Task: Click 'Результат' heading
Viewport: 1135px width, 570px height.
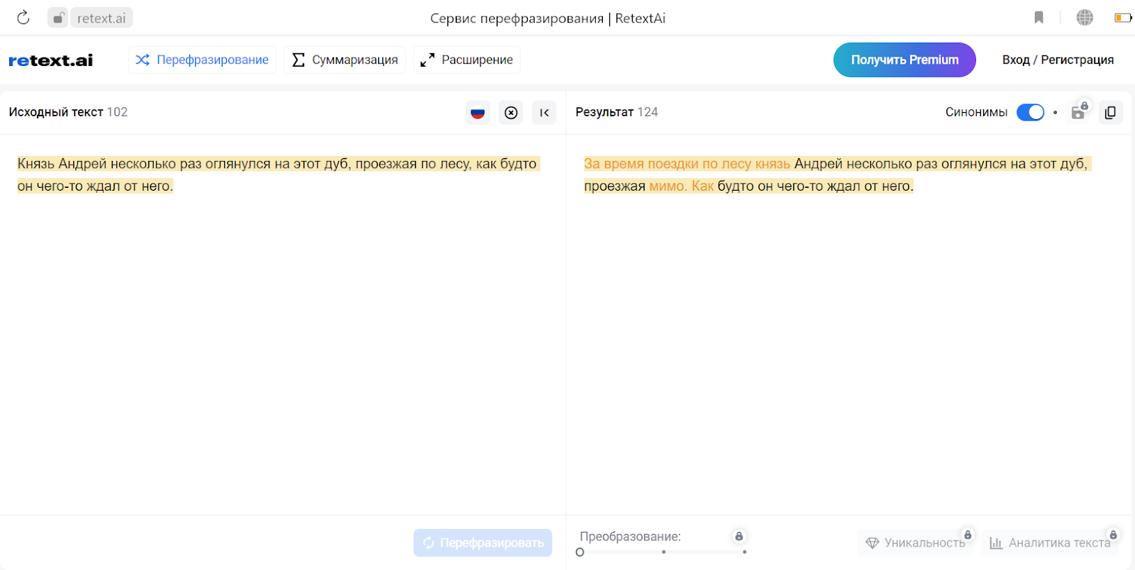Action: [604, 112]
